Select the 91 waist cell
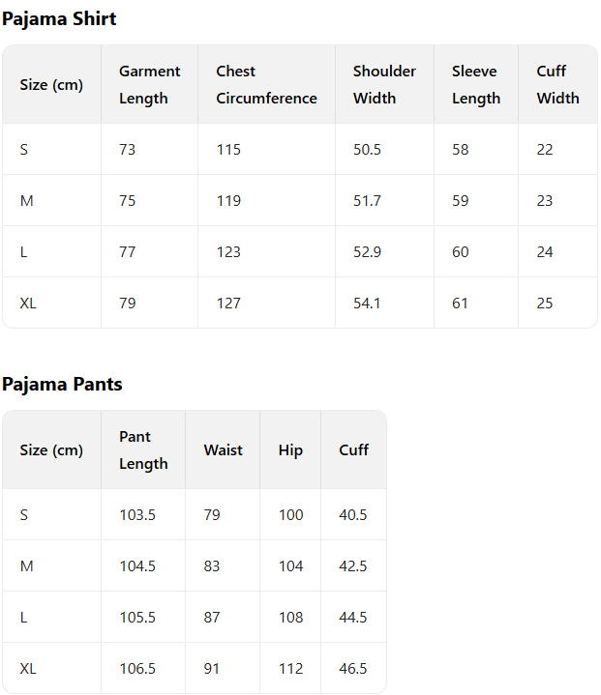The image size is (601, 695). 212,668
